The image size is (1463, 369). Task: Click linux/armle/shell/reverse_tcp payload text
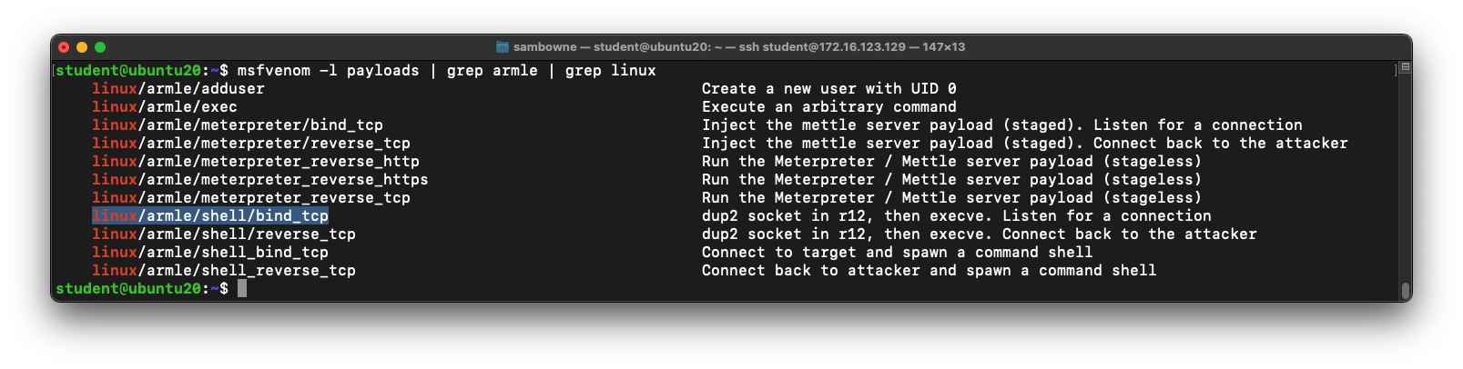click(224, 234)
